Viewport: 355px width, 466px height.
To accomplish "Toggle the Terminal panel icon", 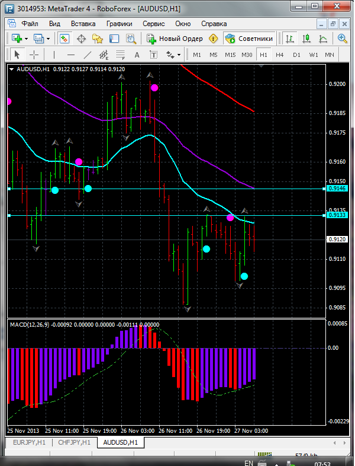I will click(x=114, y=39).
